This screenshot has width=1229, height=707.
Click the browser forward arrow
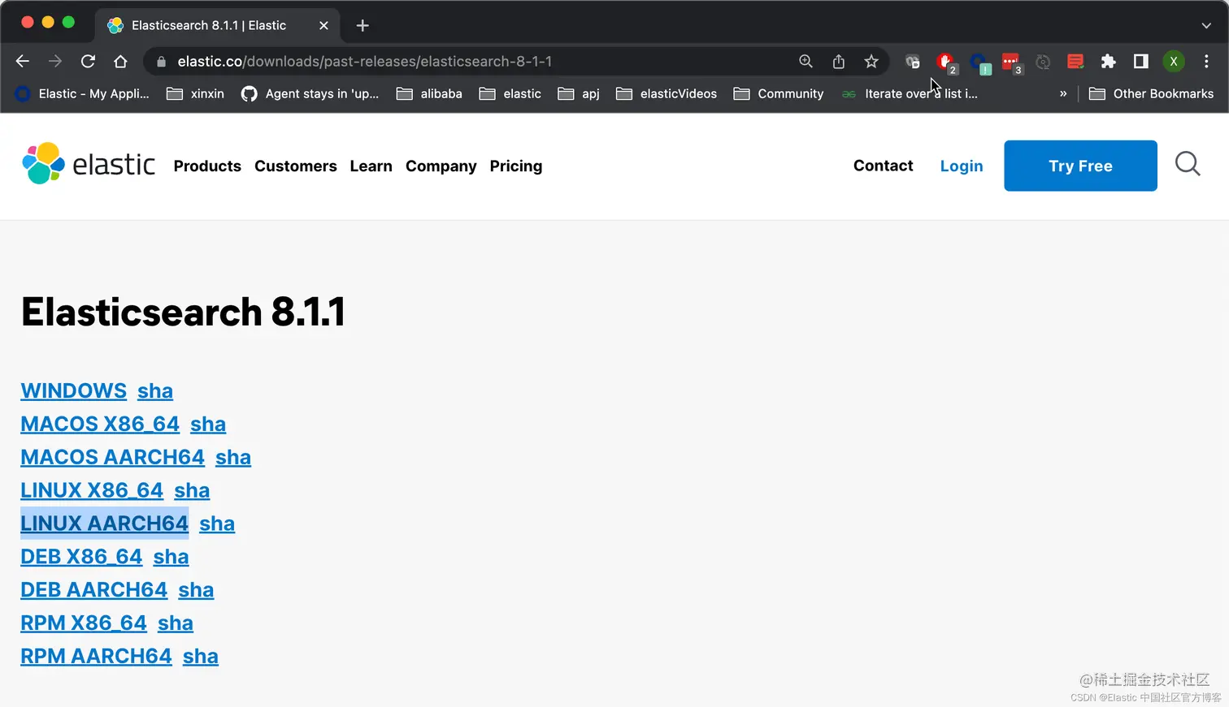tap(55, 62)
